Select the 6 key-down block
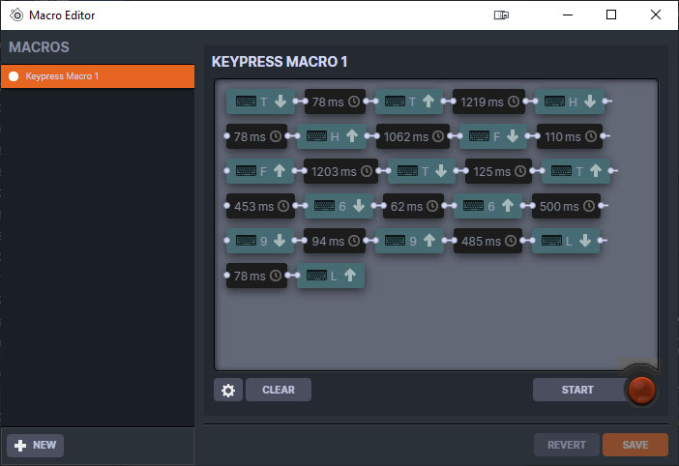 click(x=339, y=206)
